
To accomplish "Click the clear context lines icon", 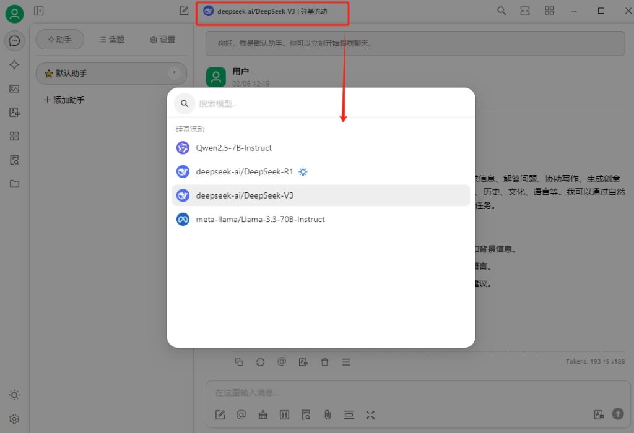I will 349,415.
